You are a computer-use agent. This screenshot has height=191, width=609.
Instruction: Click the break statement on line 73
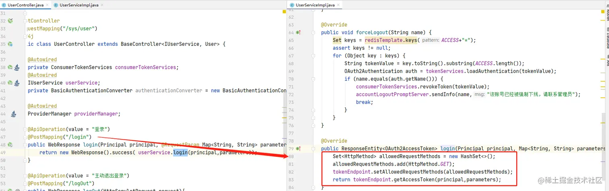[365, 102]
